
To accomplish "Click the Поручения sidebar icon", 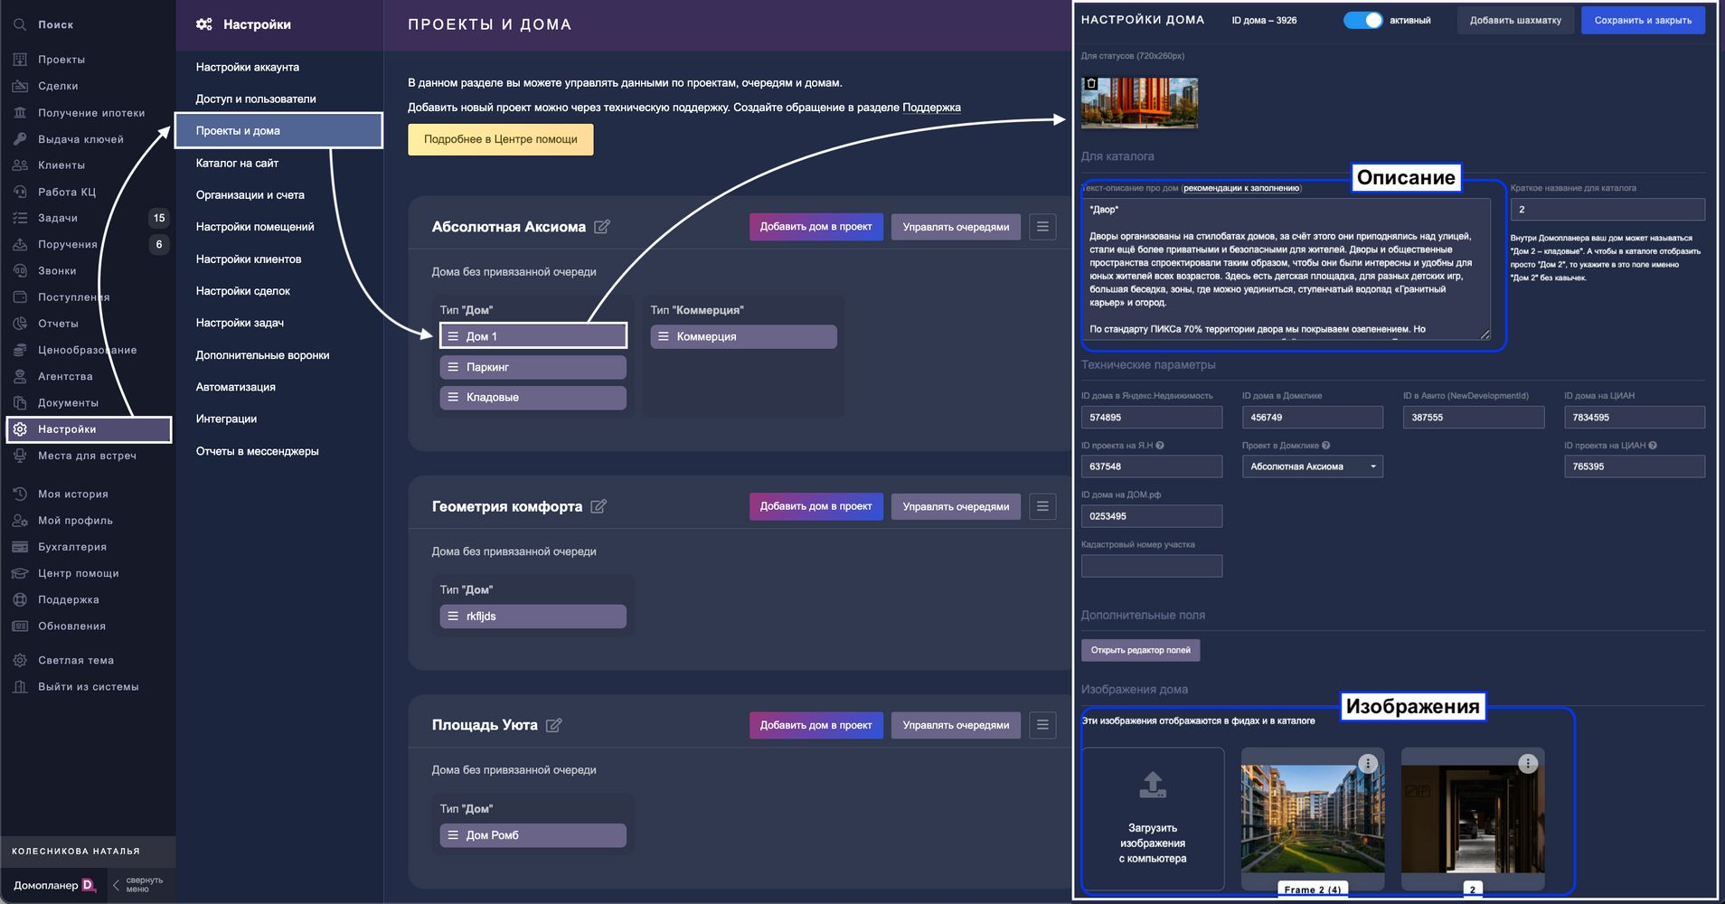I will pos(20,244).
